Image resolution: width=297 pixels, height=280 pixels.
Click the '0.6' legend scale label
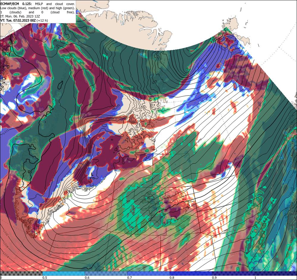tap(87, 278)
